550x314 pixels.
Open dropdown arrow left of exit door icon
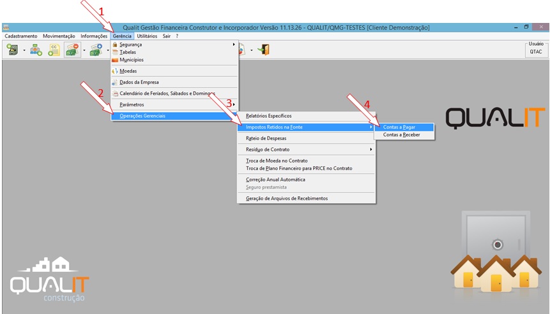coord(252,50)
